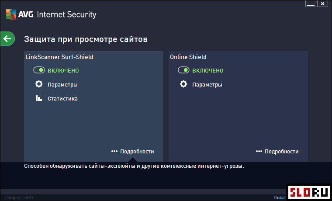Expand Подробности for Online Shield

pos(282,152)
